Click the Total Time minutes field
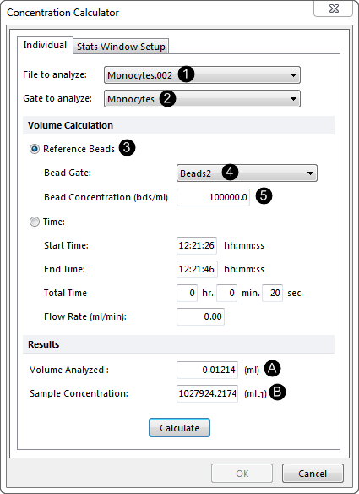The image size is (359, 494). coord(226,293)
